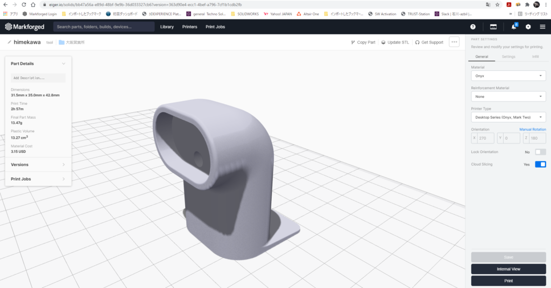Open the Chrome profile avatar
Screen dimensions: 551x288
click(x=536, y=4)
